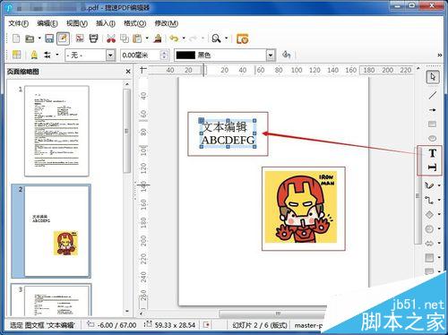Click the line width 0.00毫米 field
This screenshot has width=448, height=335.
pos(141,56)
